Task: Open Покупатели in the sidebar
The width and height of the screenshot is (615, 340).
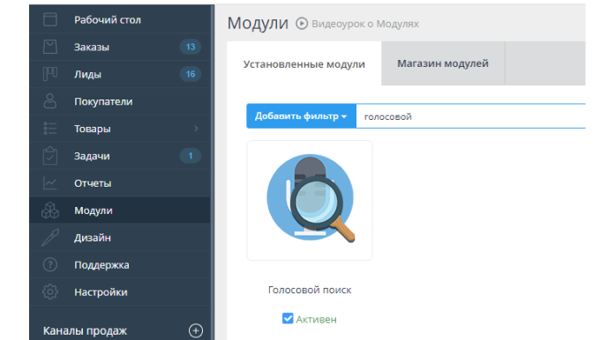Action: [x=120, y=101]
